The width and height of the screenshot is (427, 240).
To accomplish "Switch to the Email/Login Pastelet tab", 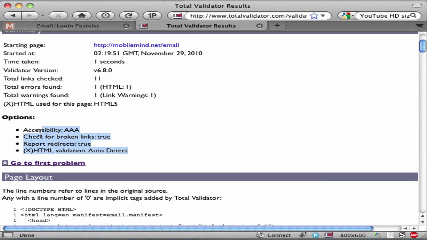I will (68, 26).
